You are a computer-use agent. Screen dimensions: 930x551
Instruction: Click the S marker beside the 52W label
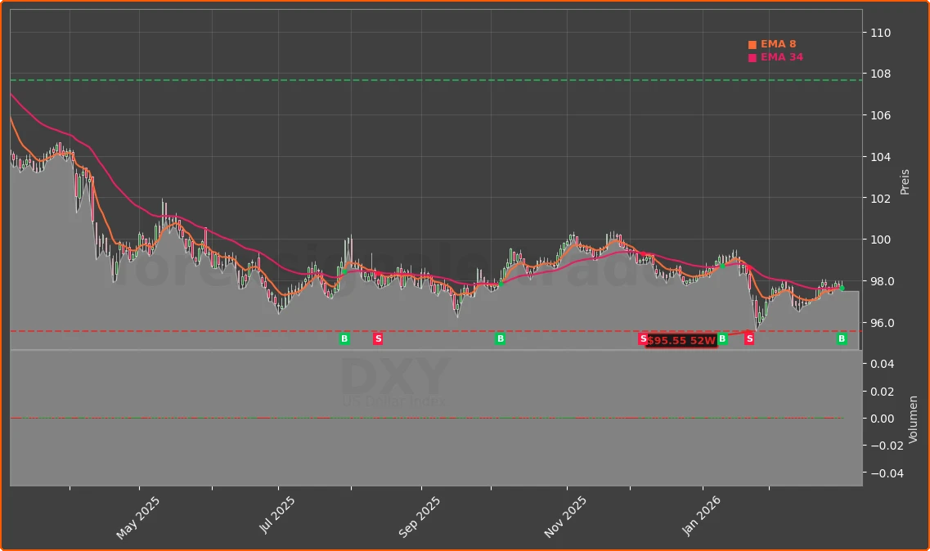coord(645,338)
